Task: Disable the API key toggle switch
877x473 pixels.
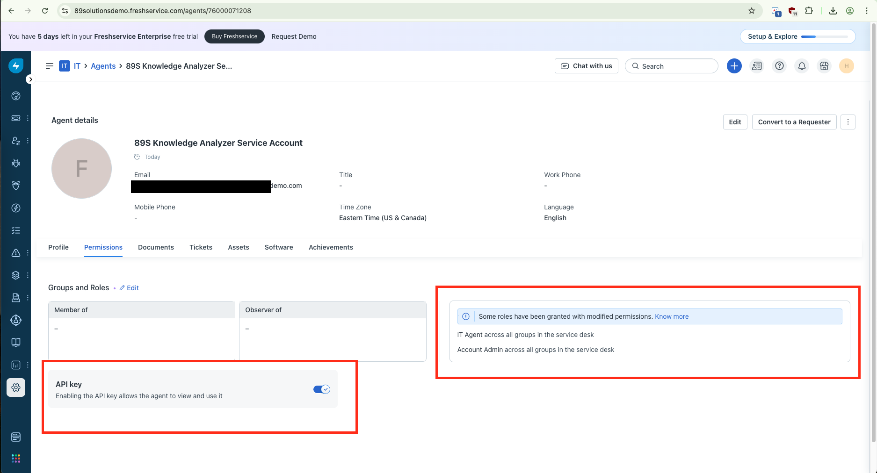Action: click(x=322, y=389)
